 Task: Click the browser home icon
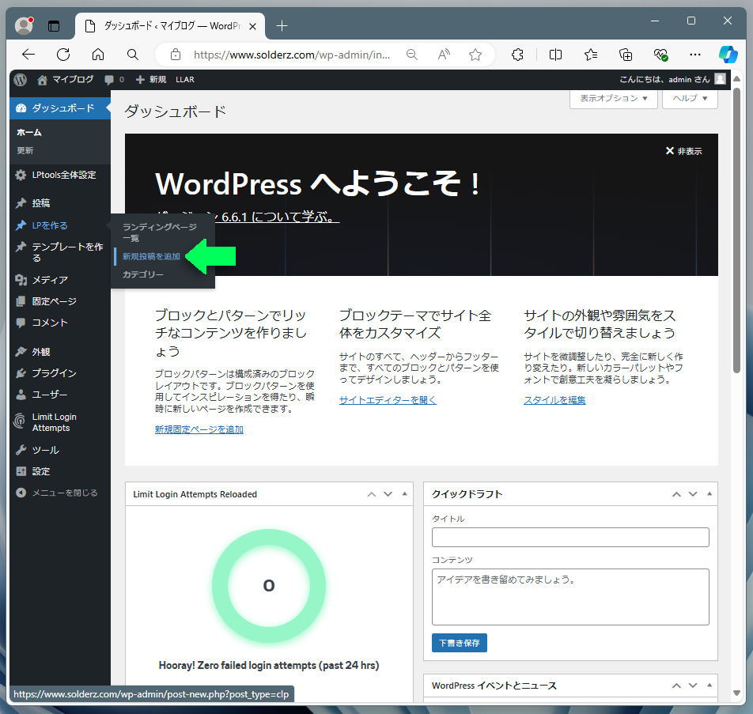[x=98, y=55]
